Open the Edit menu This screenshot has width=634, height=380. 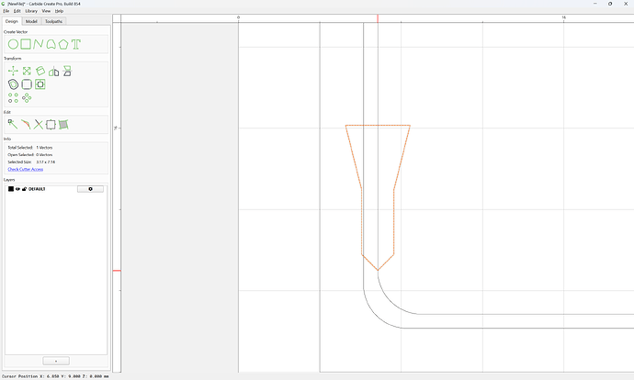click(x=17, y=11)
